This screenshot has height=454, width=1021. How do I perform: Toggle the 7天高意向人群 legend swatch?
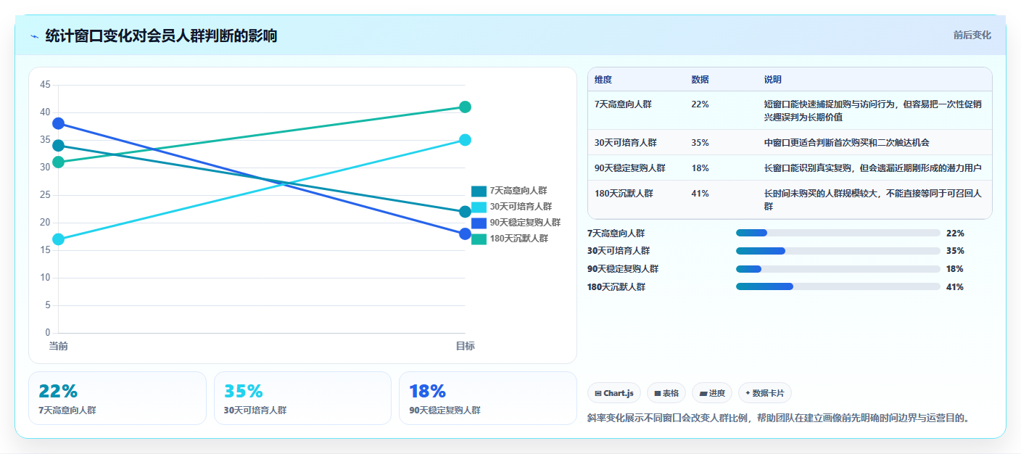(x=479, y=191)
